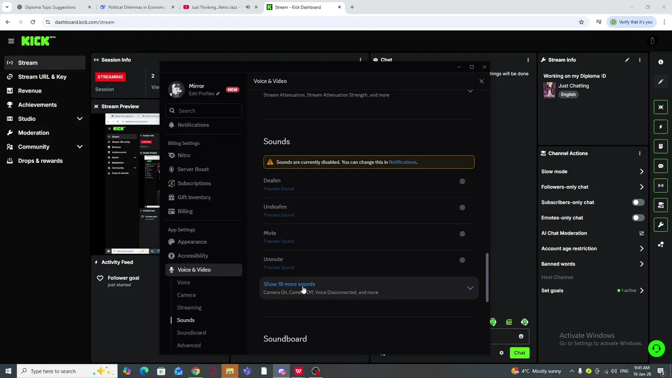The width and height of the screenshot is (672, 378).
Task: Select Streaming under Voice & Video
Action: tap(189, 308)
